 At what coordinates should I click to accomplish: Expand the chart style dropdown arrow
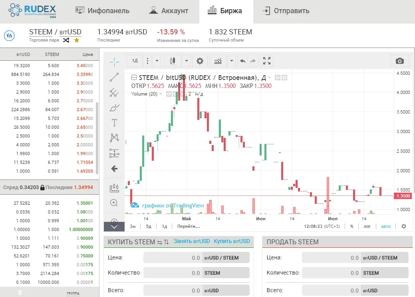[186, 61]
